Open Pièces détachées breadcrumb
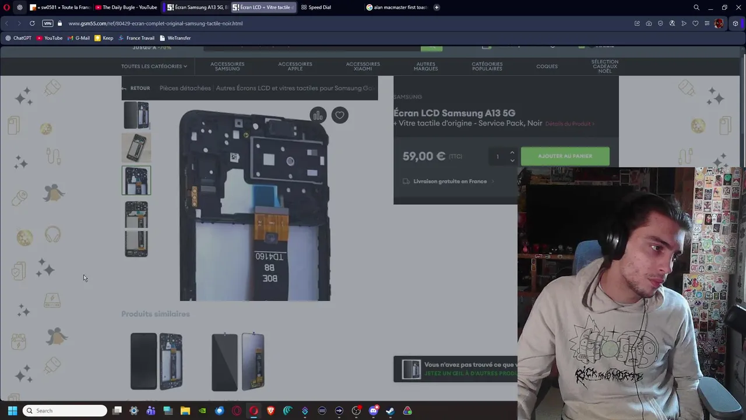 tap(185, 88)
